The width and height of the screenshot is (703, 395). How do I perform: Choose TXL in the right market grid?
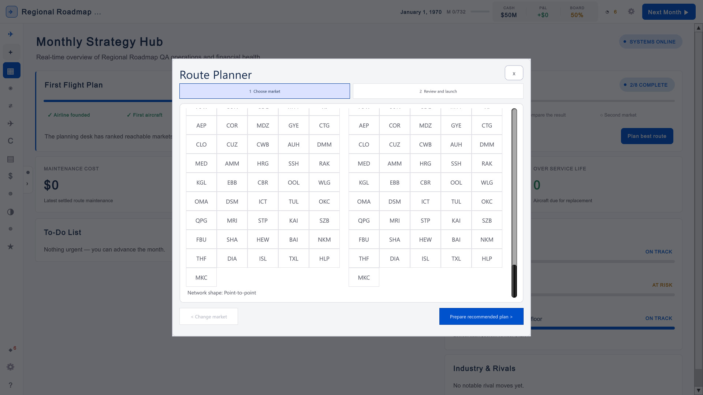(456, 259)
